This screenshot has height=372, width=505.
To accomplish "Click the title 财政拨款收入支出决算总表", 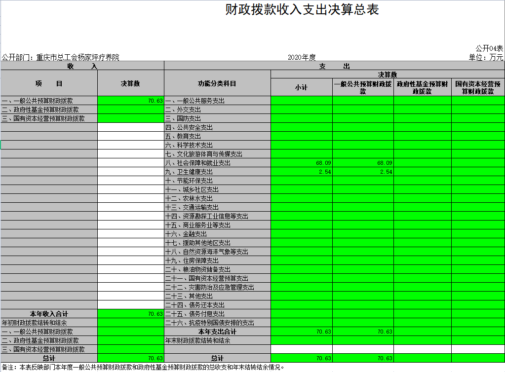I will (x=302, y=10).
